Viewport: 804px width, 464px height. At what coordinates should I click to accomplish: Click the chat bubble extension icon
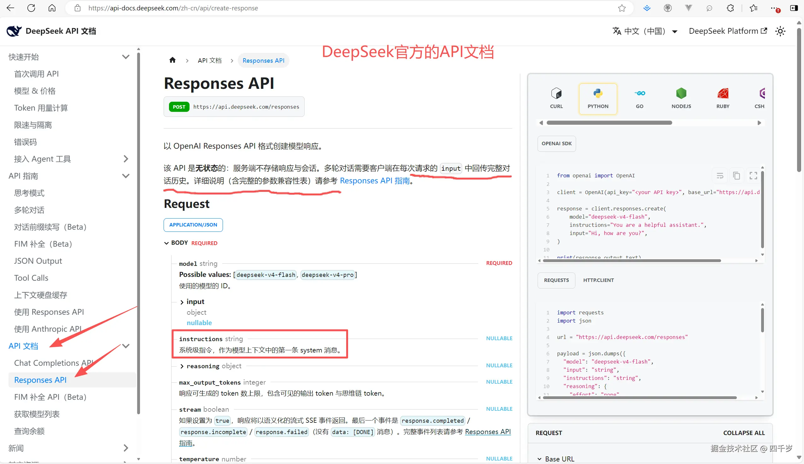click(x=709, y=8)
